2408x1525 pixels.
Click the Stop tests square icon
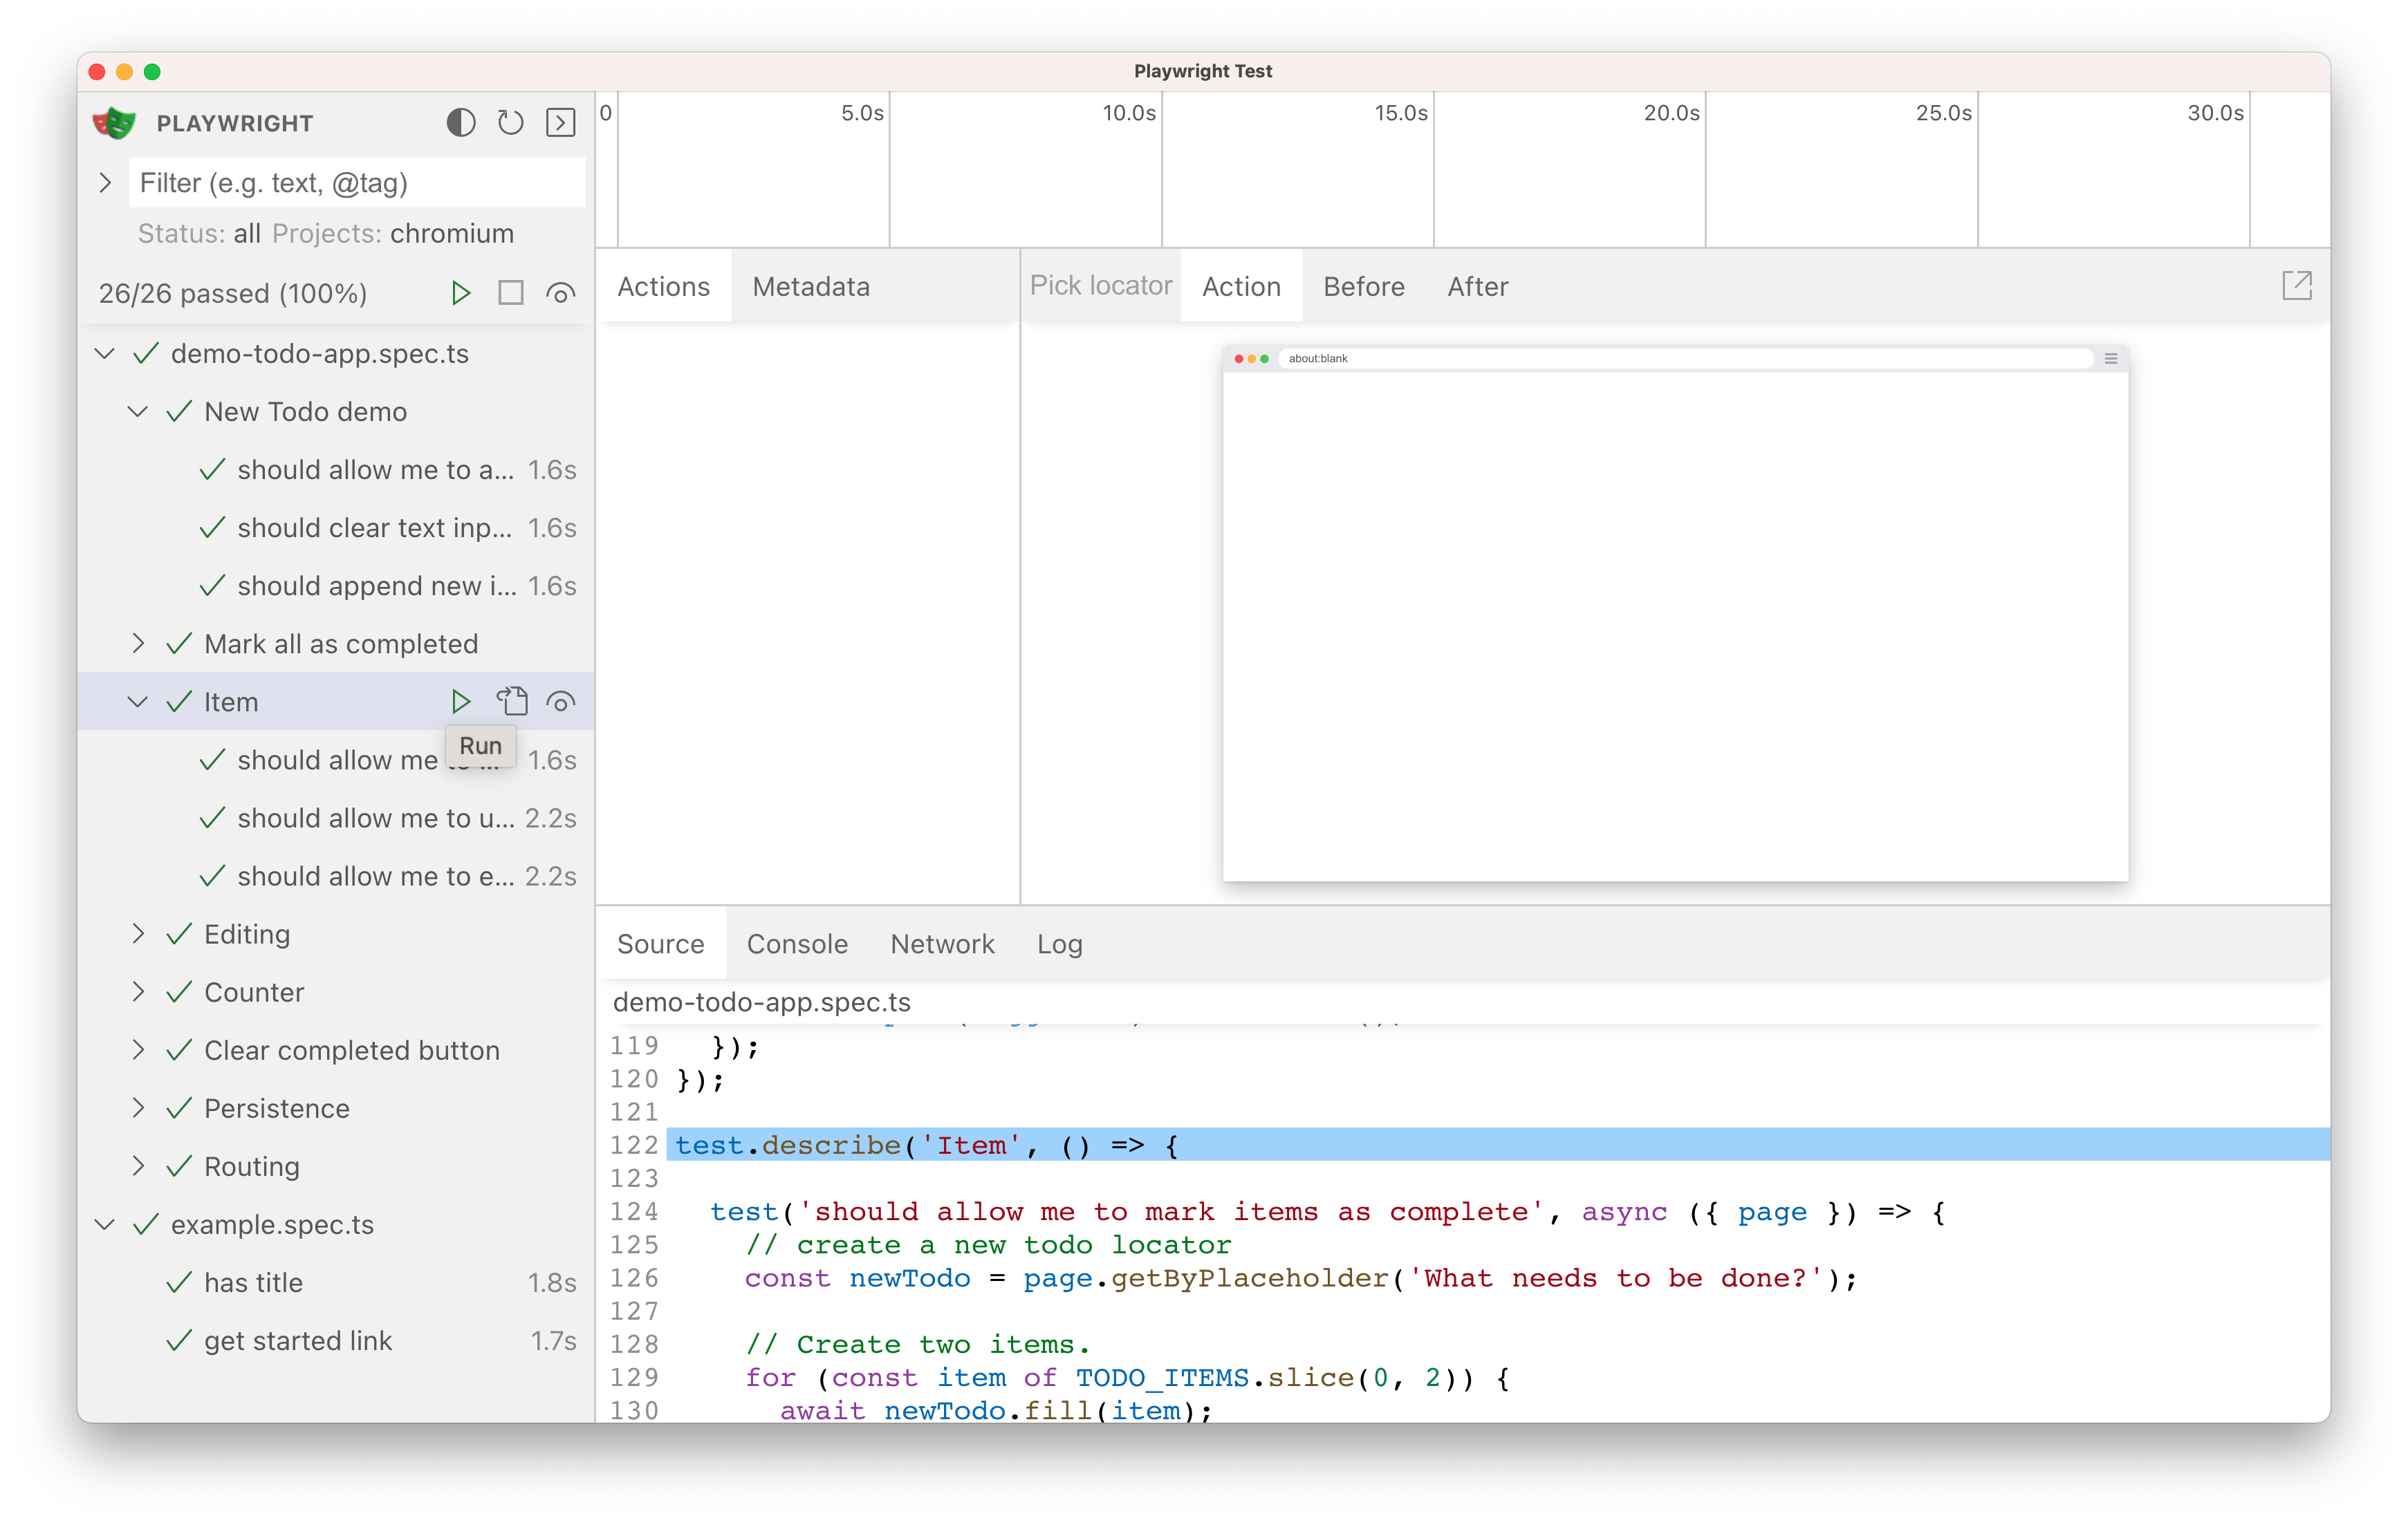click(x=511, y=293)
